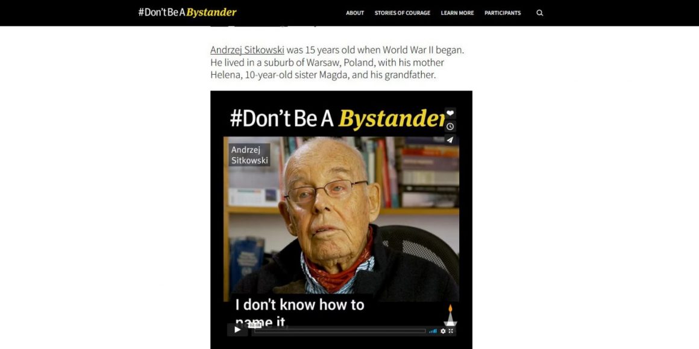Open Stories of Courage menu item
Screen dimensions: 699x349
pos(402,13)
